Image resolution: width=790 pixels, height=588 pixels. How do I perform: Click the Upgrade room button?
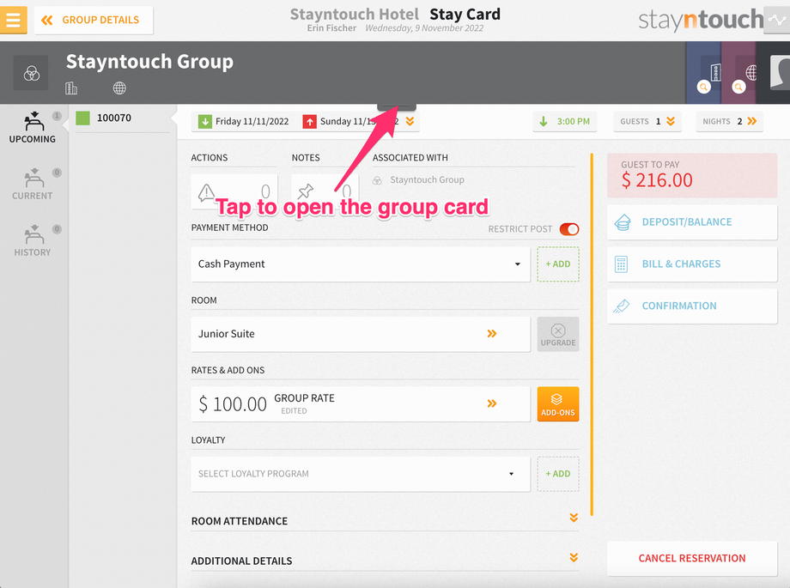[x=558, y=334]
